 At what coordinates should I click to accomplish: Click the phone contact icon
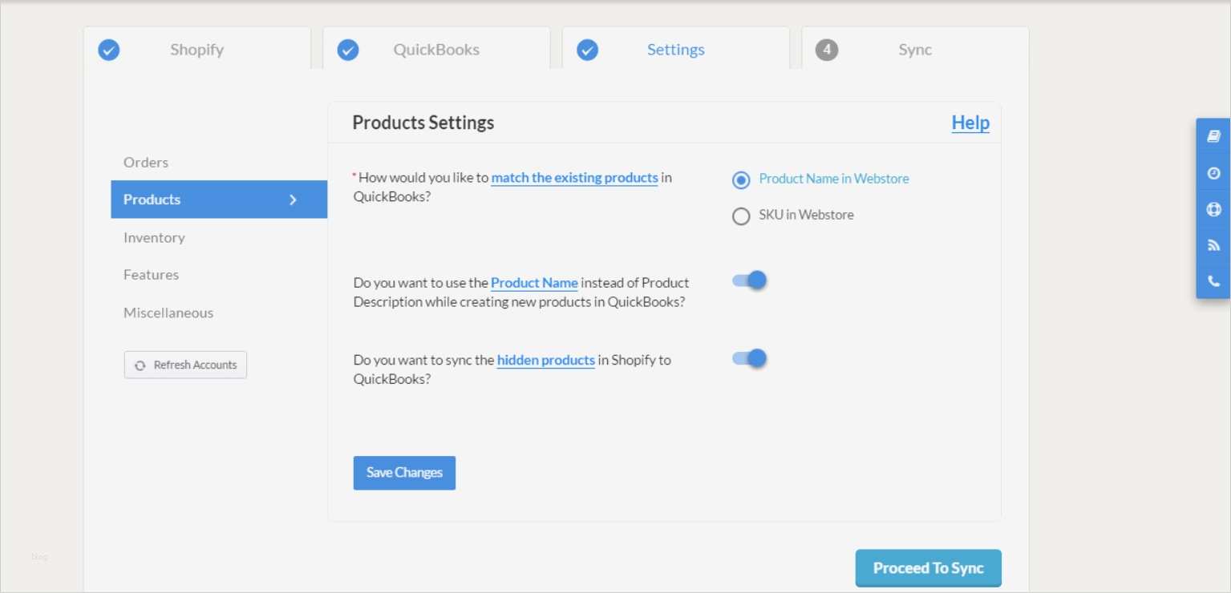1213,281
